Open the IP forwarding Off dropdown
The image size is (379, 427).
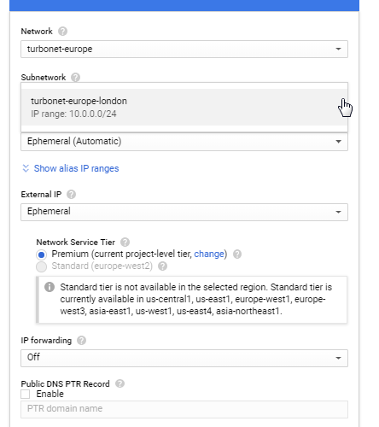click(x=184, y=358)
